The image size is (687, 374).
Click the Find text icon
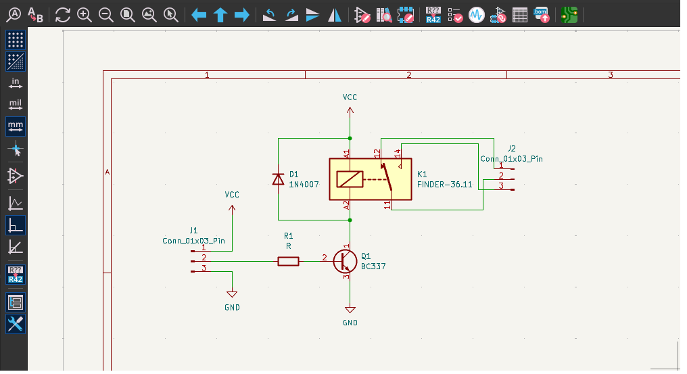(13, 14)
